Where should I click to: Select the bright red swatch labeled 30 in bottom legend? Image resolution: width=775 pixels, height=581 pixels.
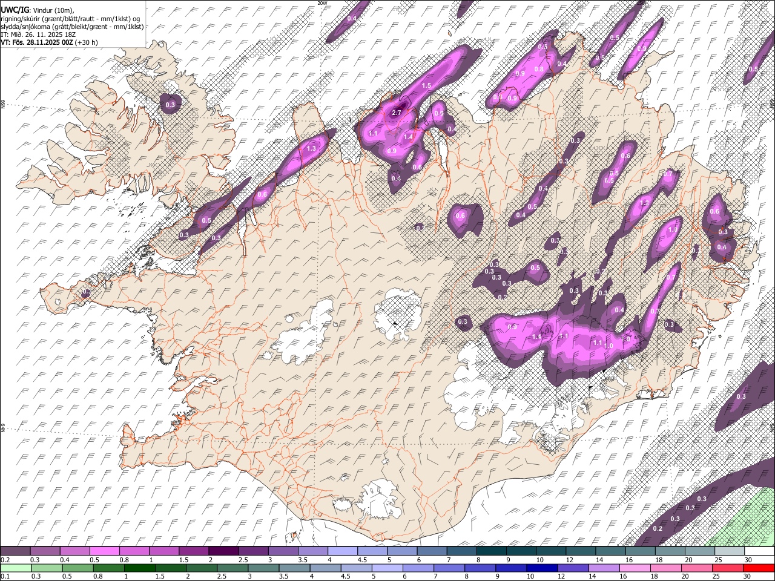tap(759, 568)
